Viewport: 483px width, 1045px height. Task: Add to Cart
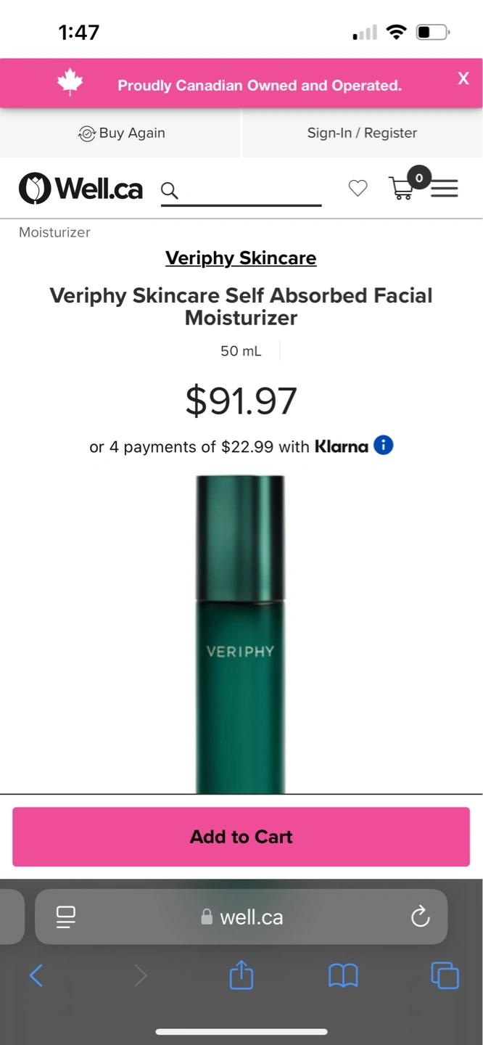click(x=241, y=837)
